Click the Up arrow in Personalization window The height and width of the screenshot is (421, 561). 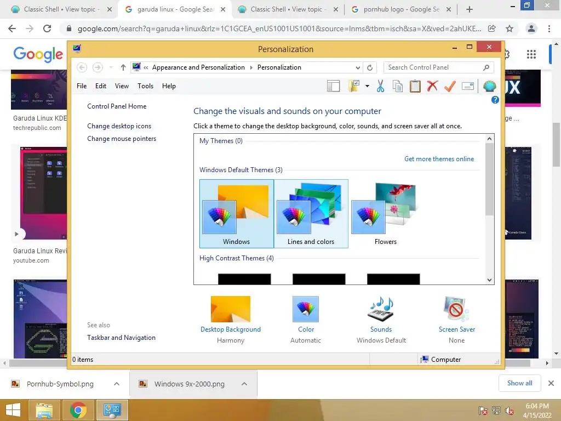(x=123, y=67)
